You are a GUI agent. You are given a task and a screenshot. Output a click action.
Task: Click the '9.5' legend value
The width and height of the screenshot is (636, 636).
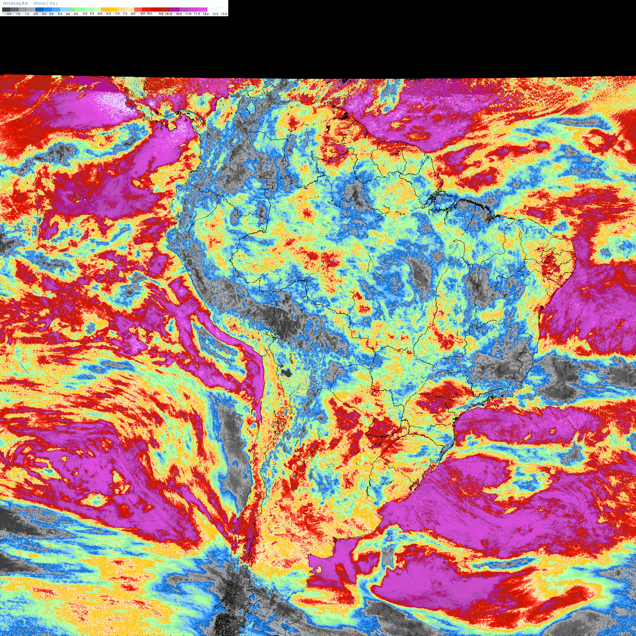161,14
